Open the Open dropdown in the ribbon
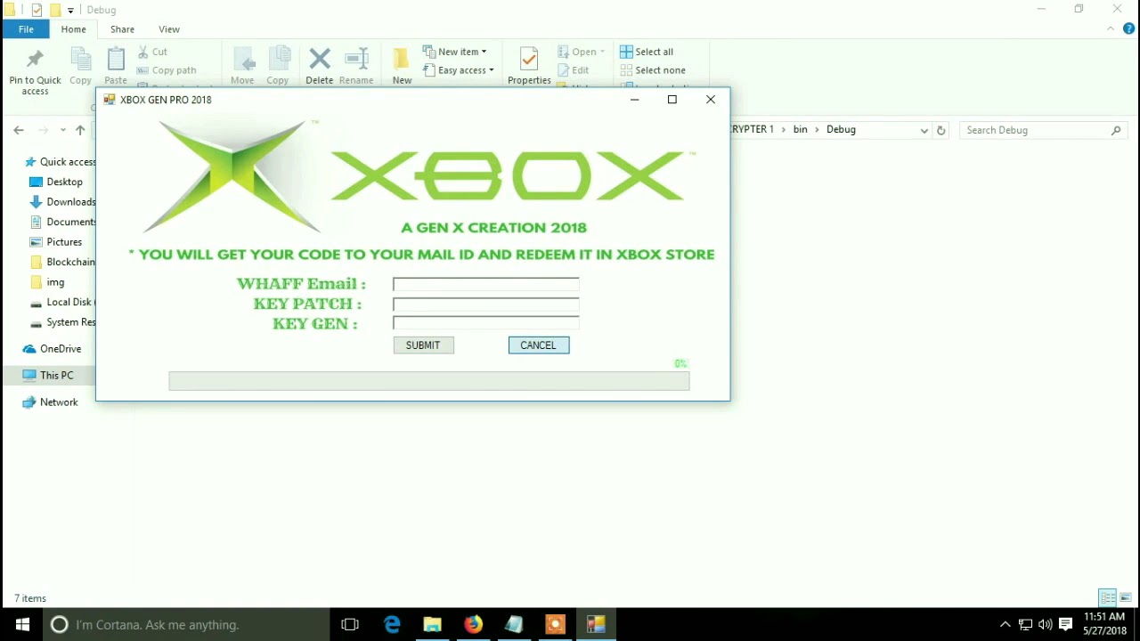The height and width of the screenshot is (641, 1140). pos(581,52)
